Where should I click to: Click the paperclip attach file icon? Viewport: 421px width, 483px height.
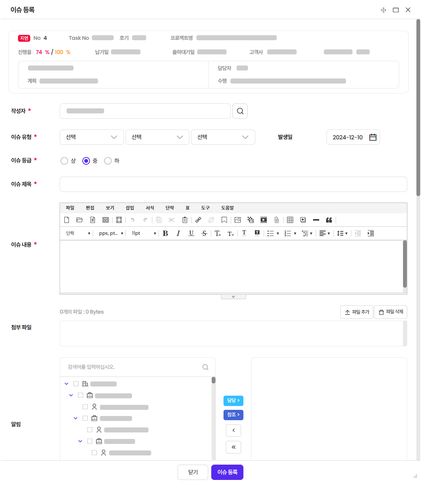click(x=276, y=220)
